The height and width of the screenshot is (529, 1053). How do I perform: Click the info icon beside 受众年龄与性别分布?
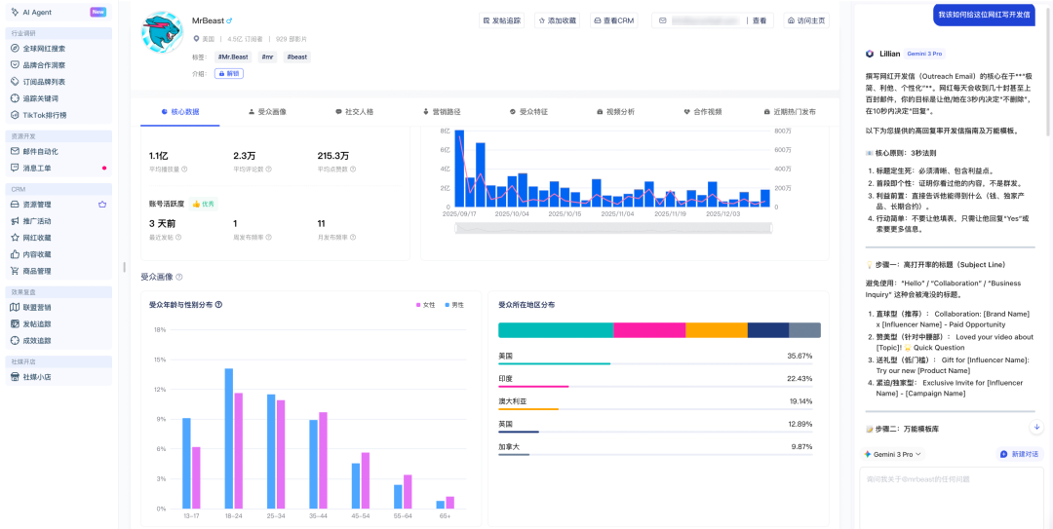tap(218, 304)
